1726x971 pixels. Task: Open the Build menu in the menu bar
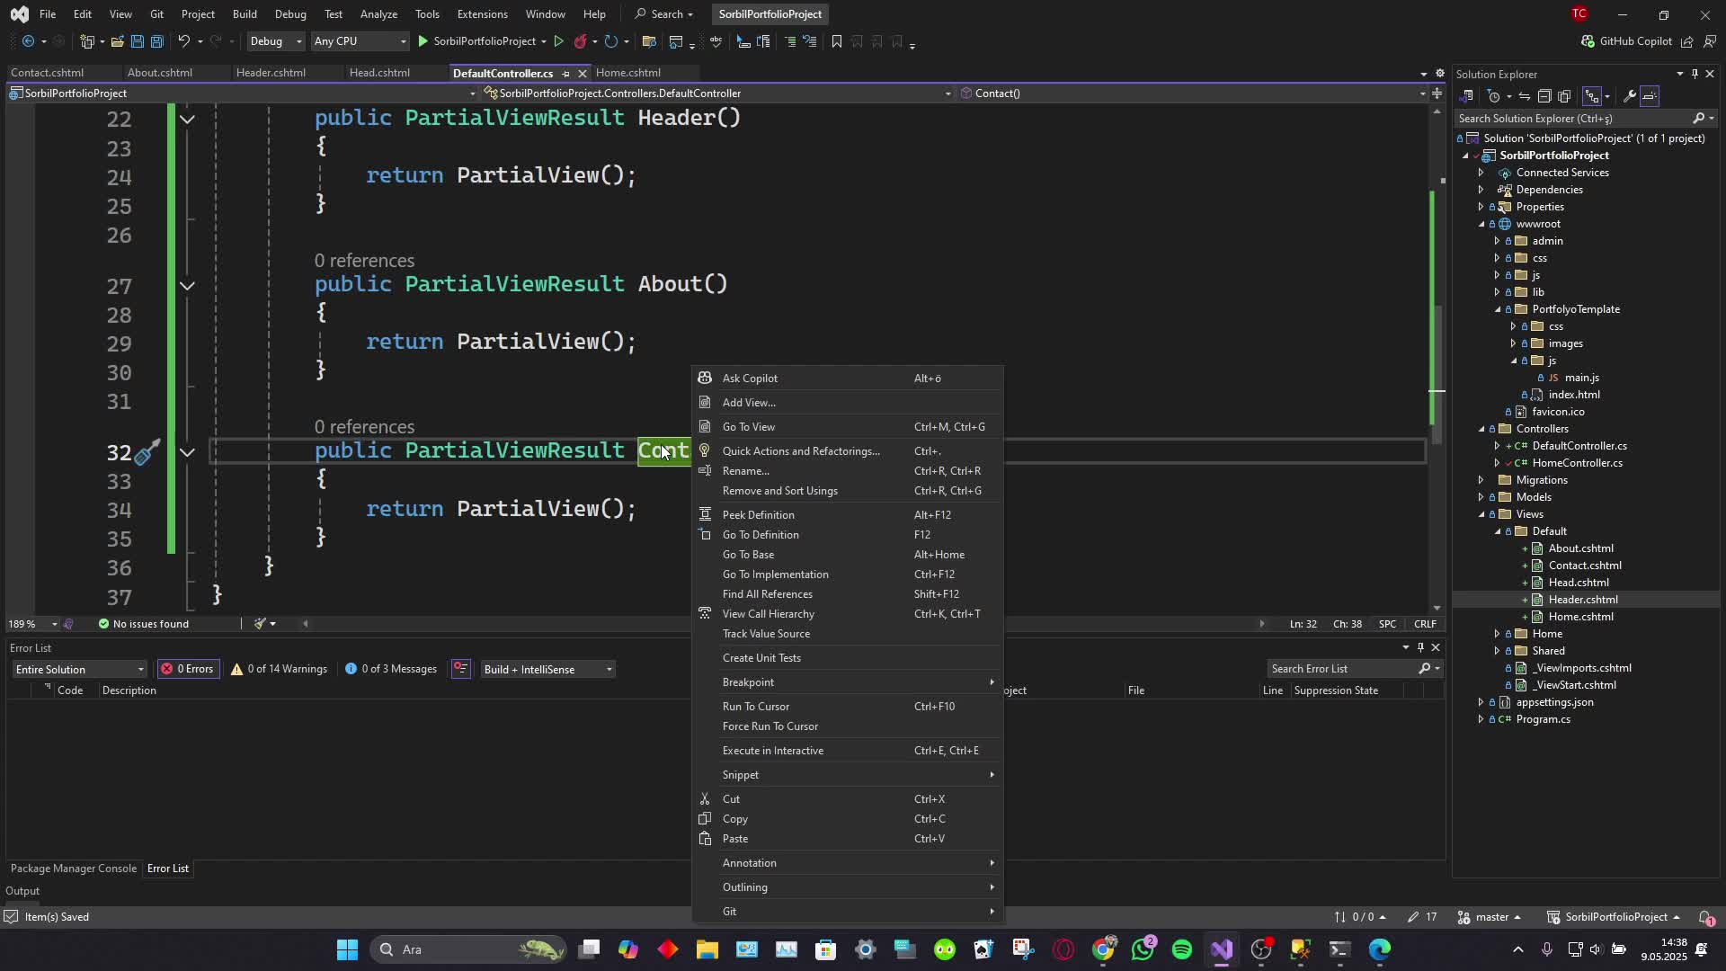tap(245, 14)
